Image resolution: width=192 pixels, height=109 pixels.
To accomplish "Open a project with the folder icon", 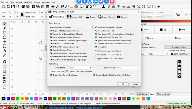I will tap(8, 6).
